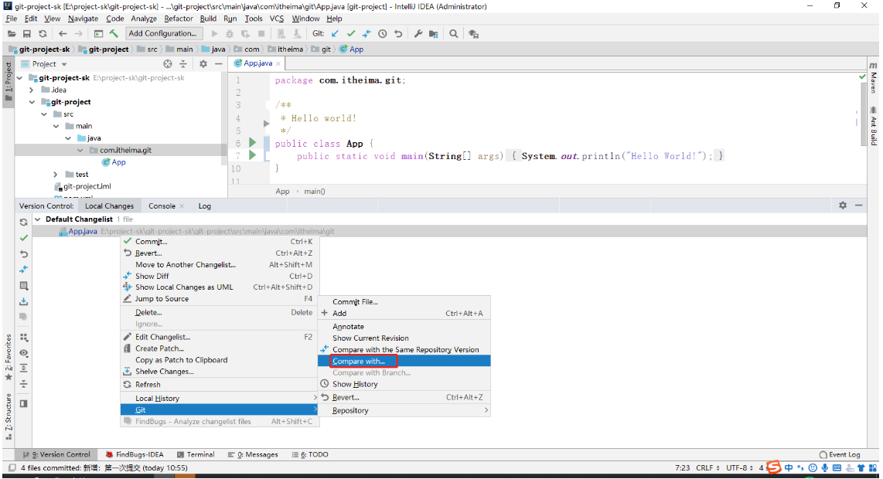Open the FindBugs-IDEA tool window
883x479 pixels.
(x=134, y=454)
